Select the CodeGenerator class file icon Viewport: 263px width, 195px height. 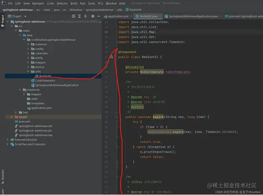tap(33, 80)
